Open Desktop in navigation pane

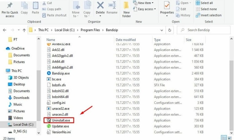pyautogui.click(x=16, y=84)
